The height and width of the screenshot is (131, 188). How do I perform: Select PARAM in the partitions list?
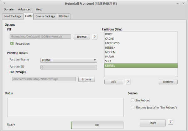(x=141, y=57)
